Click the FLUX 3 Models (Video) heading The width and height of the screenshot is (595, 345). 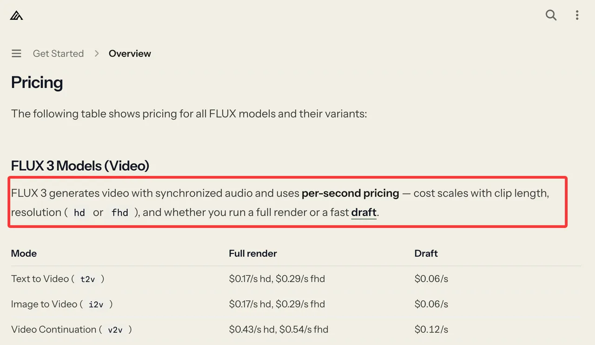(80, 166)
